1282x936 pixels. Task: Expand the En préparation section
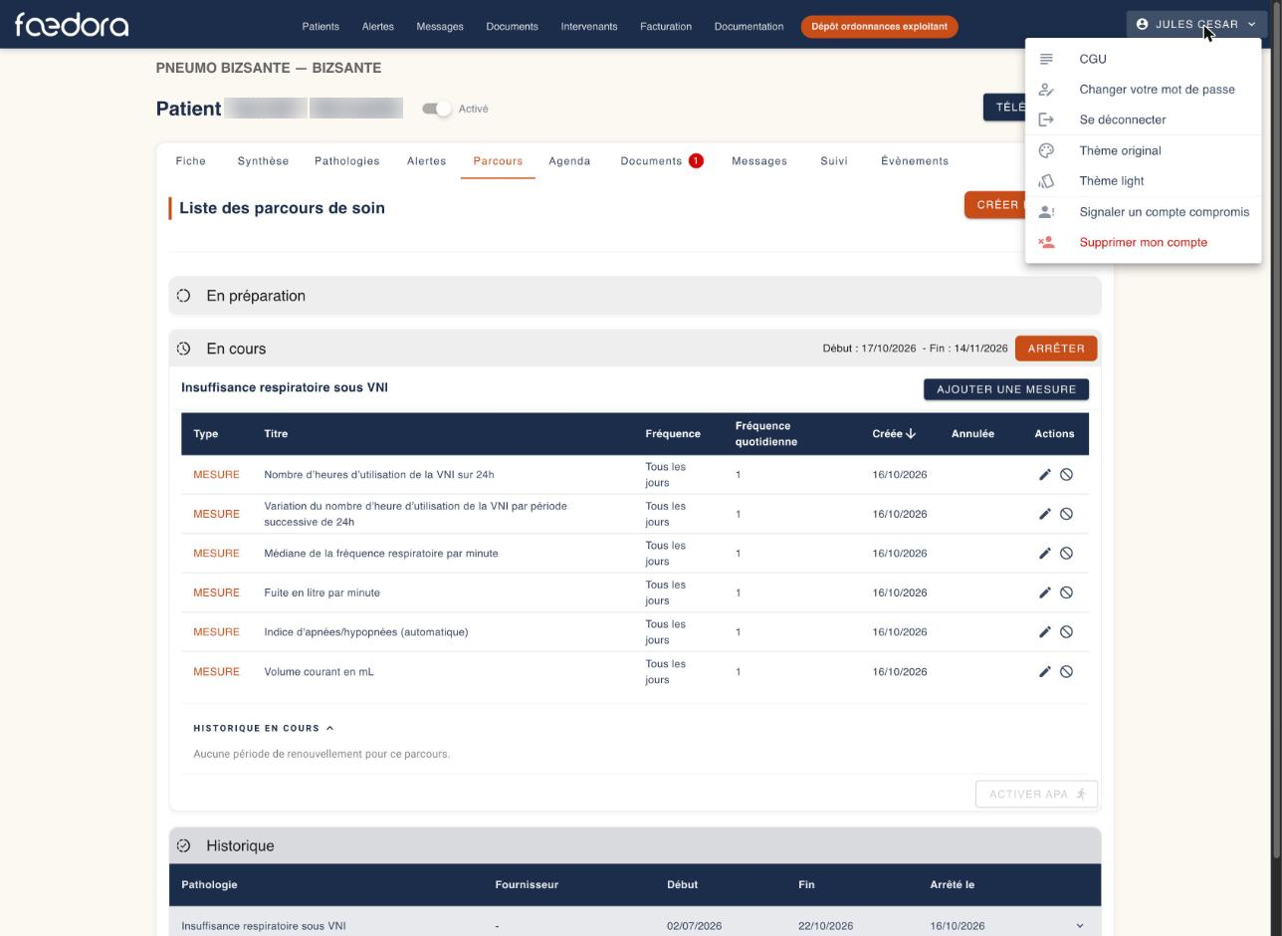point(635,296)
